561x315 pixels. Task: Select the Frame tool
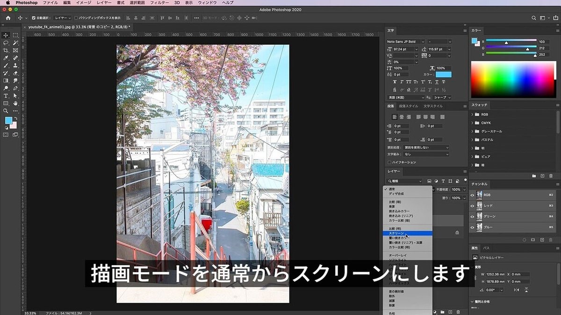click(15, 50)
